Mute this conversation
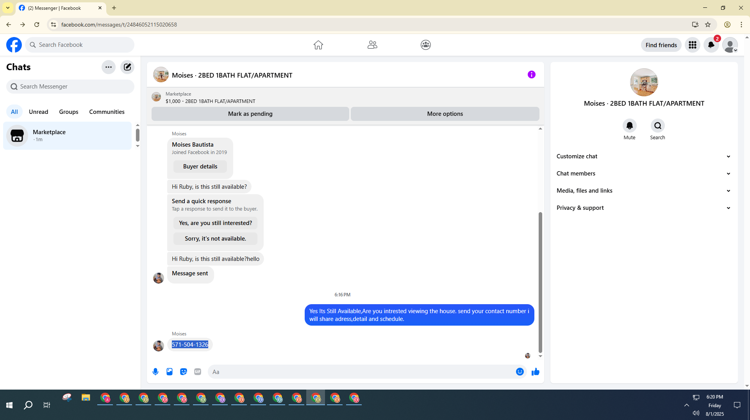Image resolution: width=750 pixels, height=420 pixels. click(x=630, y=126)
